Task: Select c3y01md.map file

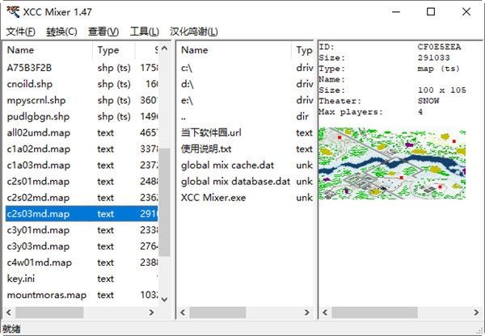Action: (x=82, y=230)
